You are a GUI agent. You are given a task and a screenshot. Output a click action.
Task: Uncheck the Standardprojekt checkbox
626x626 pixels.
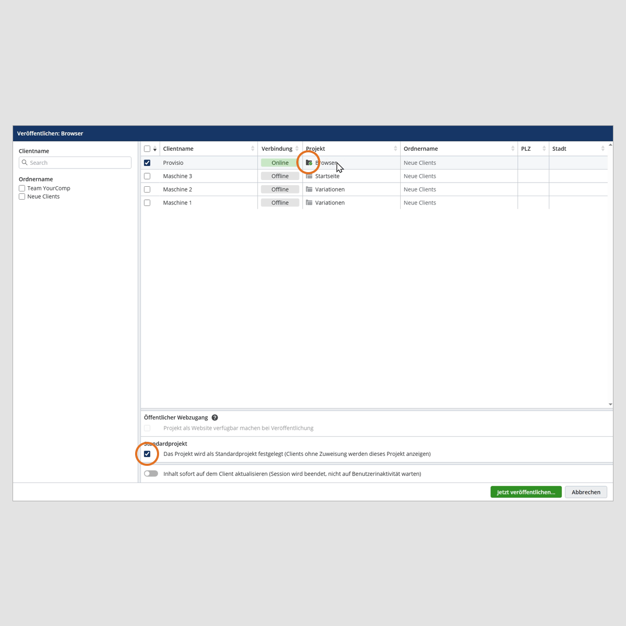[x=147, y=454]
